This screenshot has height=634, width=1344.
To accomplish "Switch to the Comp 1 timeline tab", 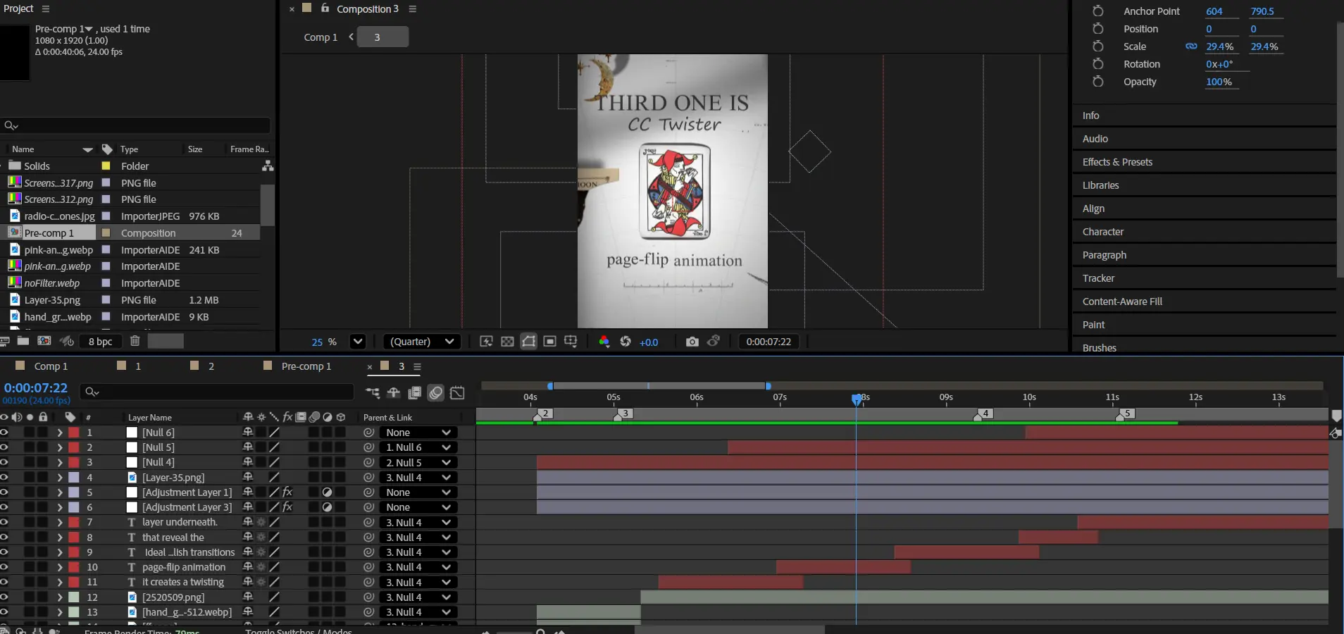I will 50,366.
